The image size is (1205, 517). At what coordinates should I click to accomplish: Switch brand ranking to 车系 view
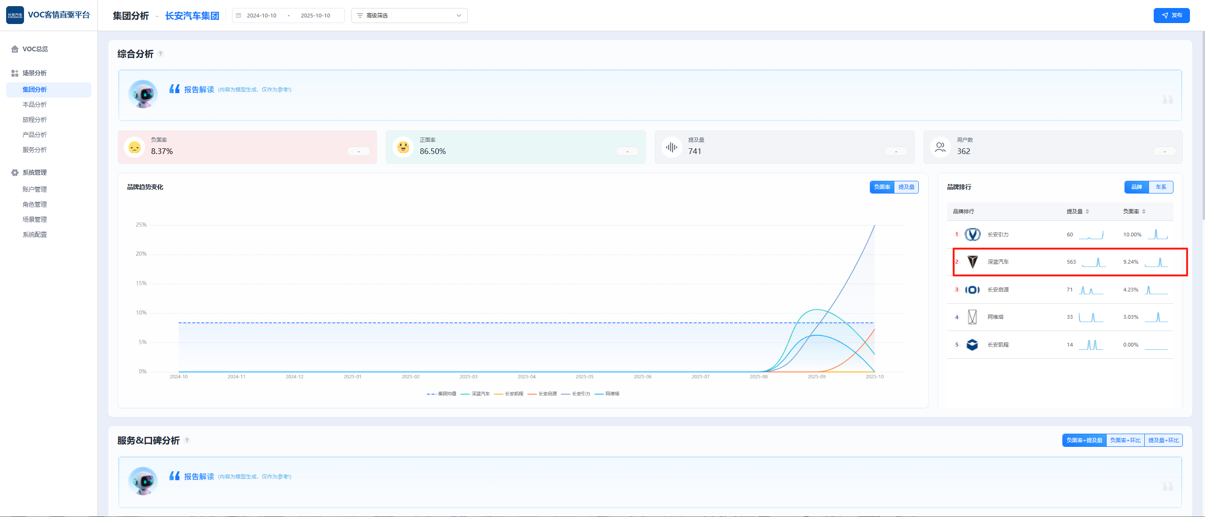1161,187
